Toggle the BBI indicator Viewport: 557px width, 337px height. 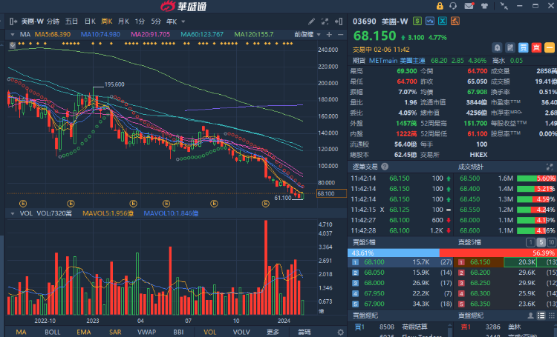point(178,332)
